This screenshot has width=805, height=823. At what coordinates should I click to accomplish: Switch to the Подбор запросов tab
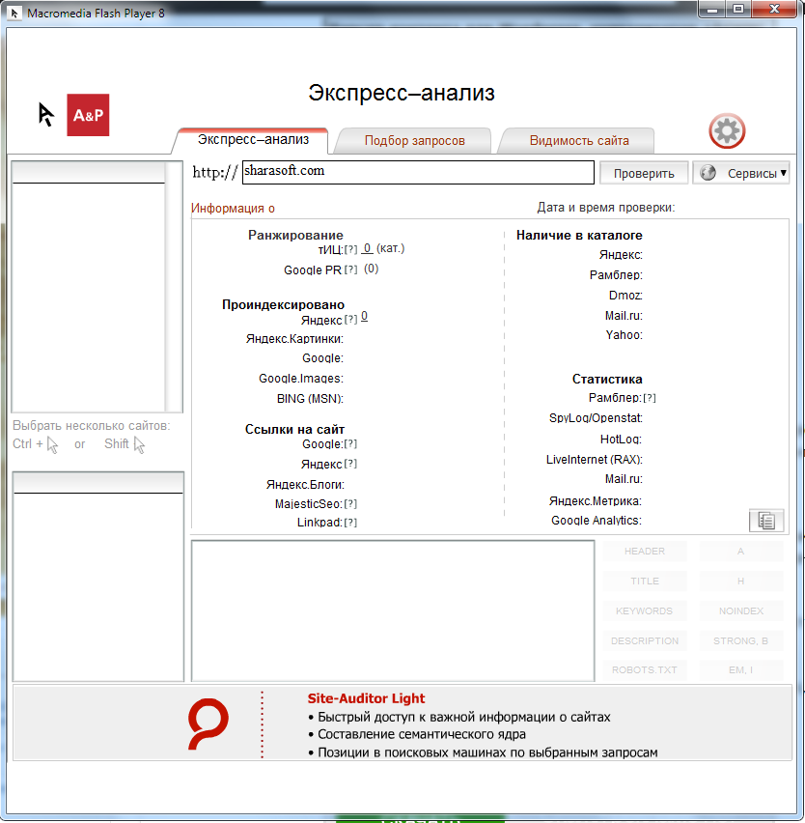pyautogui.click(x=414, y=141)
